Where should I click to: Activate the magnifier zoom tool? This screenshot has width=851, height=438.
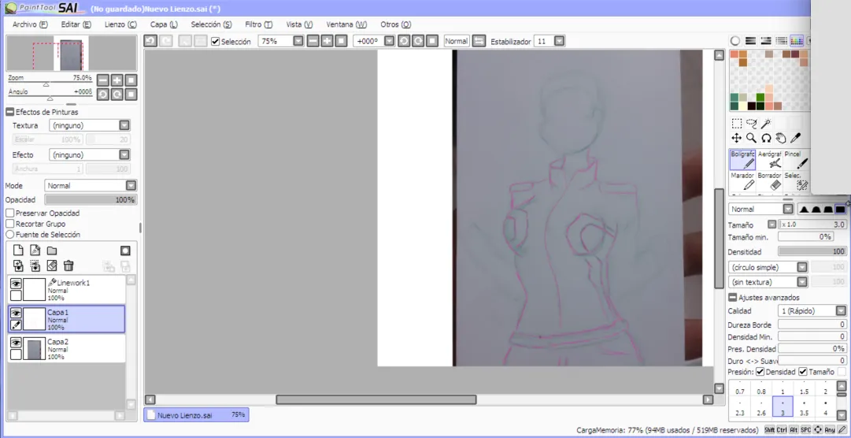(751, 138)
